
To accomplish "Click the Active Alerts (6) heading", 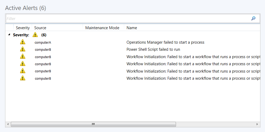I will click(x=26, y=8).
